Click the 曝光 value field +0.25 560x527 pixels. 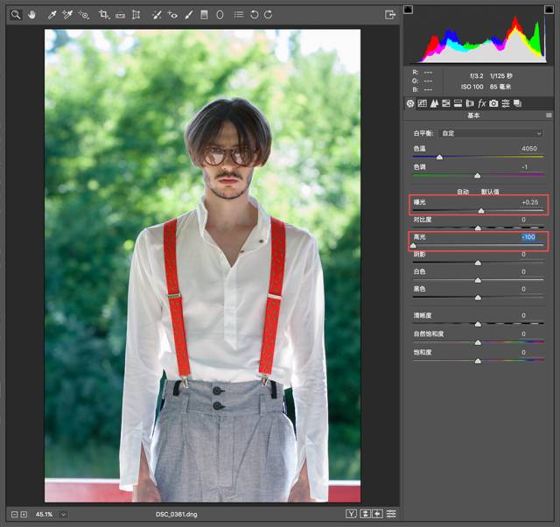click(530, 202)
